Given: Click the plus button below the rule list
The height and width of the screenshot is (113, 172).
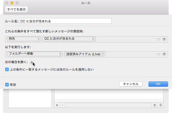Looking at the screenshot, I should pos(57,105).
